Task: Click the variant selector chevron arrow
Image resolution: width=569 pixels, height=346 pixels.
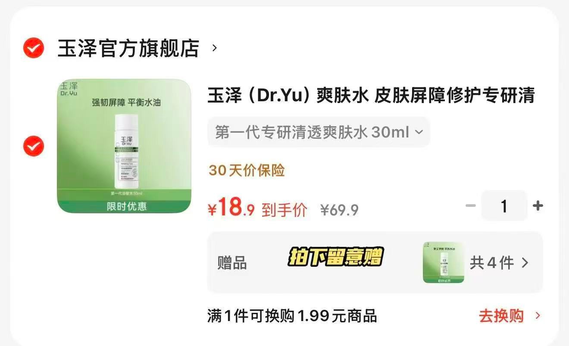Action: [x=419, y=132]
